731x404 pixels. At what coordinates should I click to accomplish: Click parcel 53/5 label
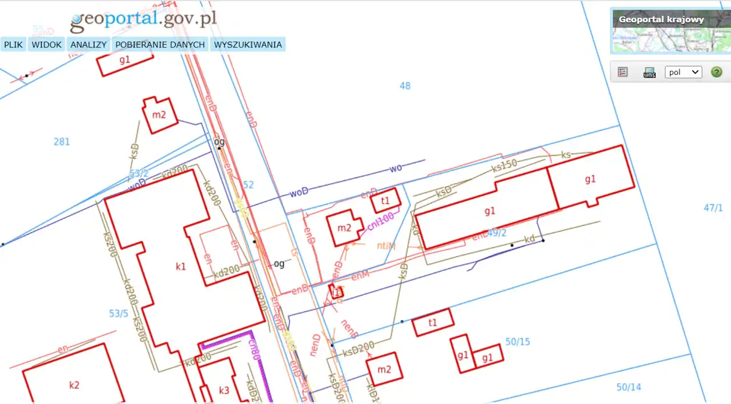pyautogui.click(x=119, y=313)
